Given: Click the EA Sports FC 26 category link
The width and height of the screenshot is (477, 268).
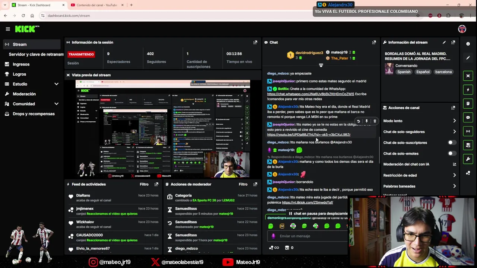Looking at the screenshot, I should tap(204, 200).
